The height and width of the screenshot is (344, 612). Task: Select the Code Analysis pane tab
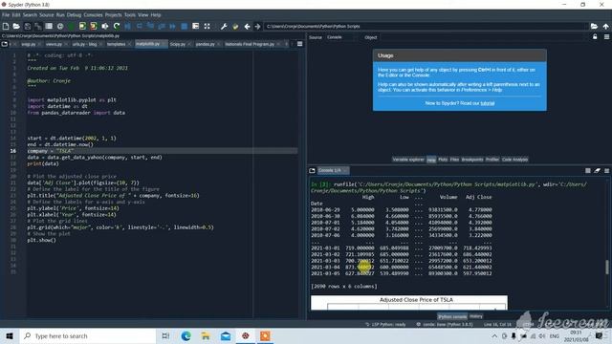point(514,160)
